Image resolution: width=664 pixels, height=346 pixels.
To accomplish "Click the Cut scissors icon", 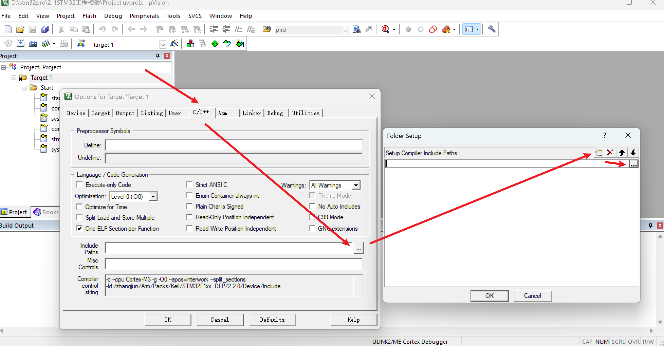I will pyautogui.click(x=61, y=29).
